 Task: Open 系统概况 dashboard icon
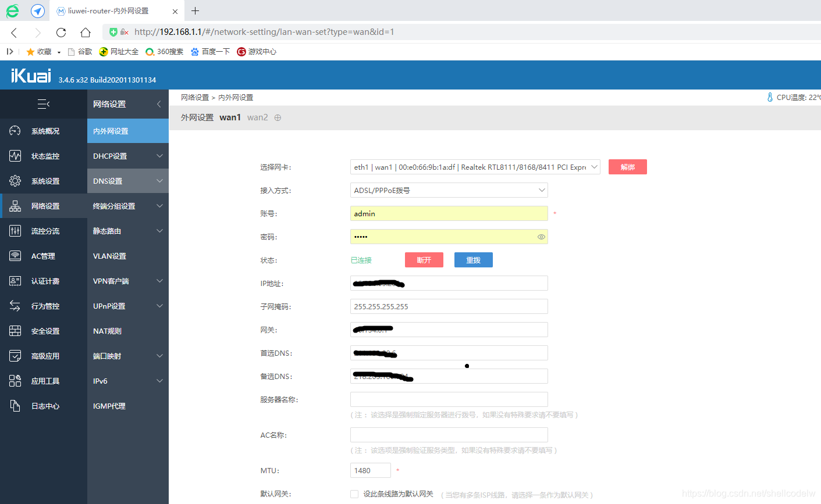[x=15, y=131]
